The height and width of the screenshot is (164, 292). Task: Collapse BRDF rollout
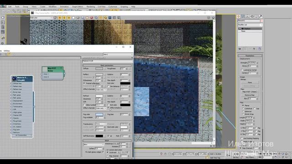107,141
